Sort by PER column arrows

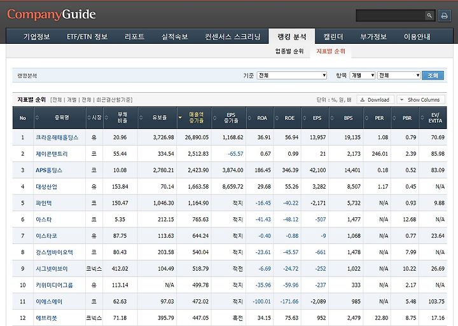pyautogui.click(x=366, y=118)
